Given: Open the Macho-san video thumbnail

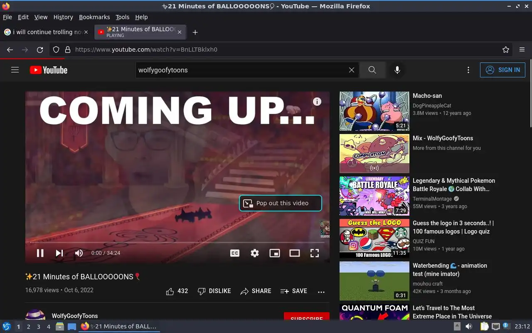Looking at the screenshot, I should [374, 111].
